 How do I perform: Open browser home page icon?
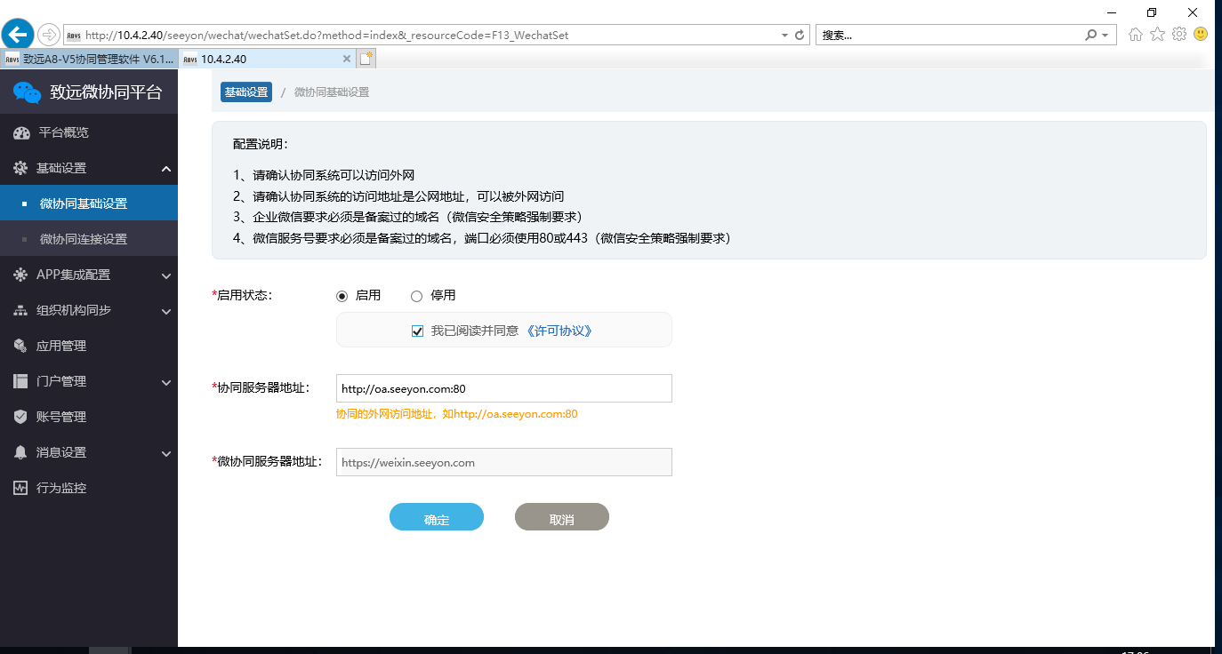[1136, 35]
